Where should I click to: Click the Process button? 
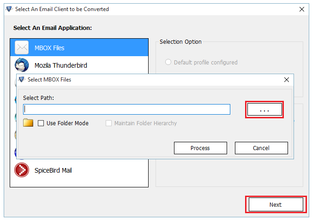tap(200, 148)
